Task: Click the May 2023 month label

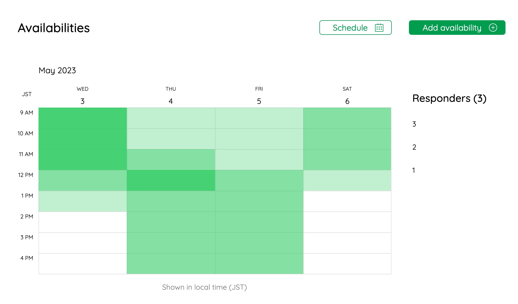Action: tap(57, 70)
